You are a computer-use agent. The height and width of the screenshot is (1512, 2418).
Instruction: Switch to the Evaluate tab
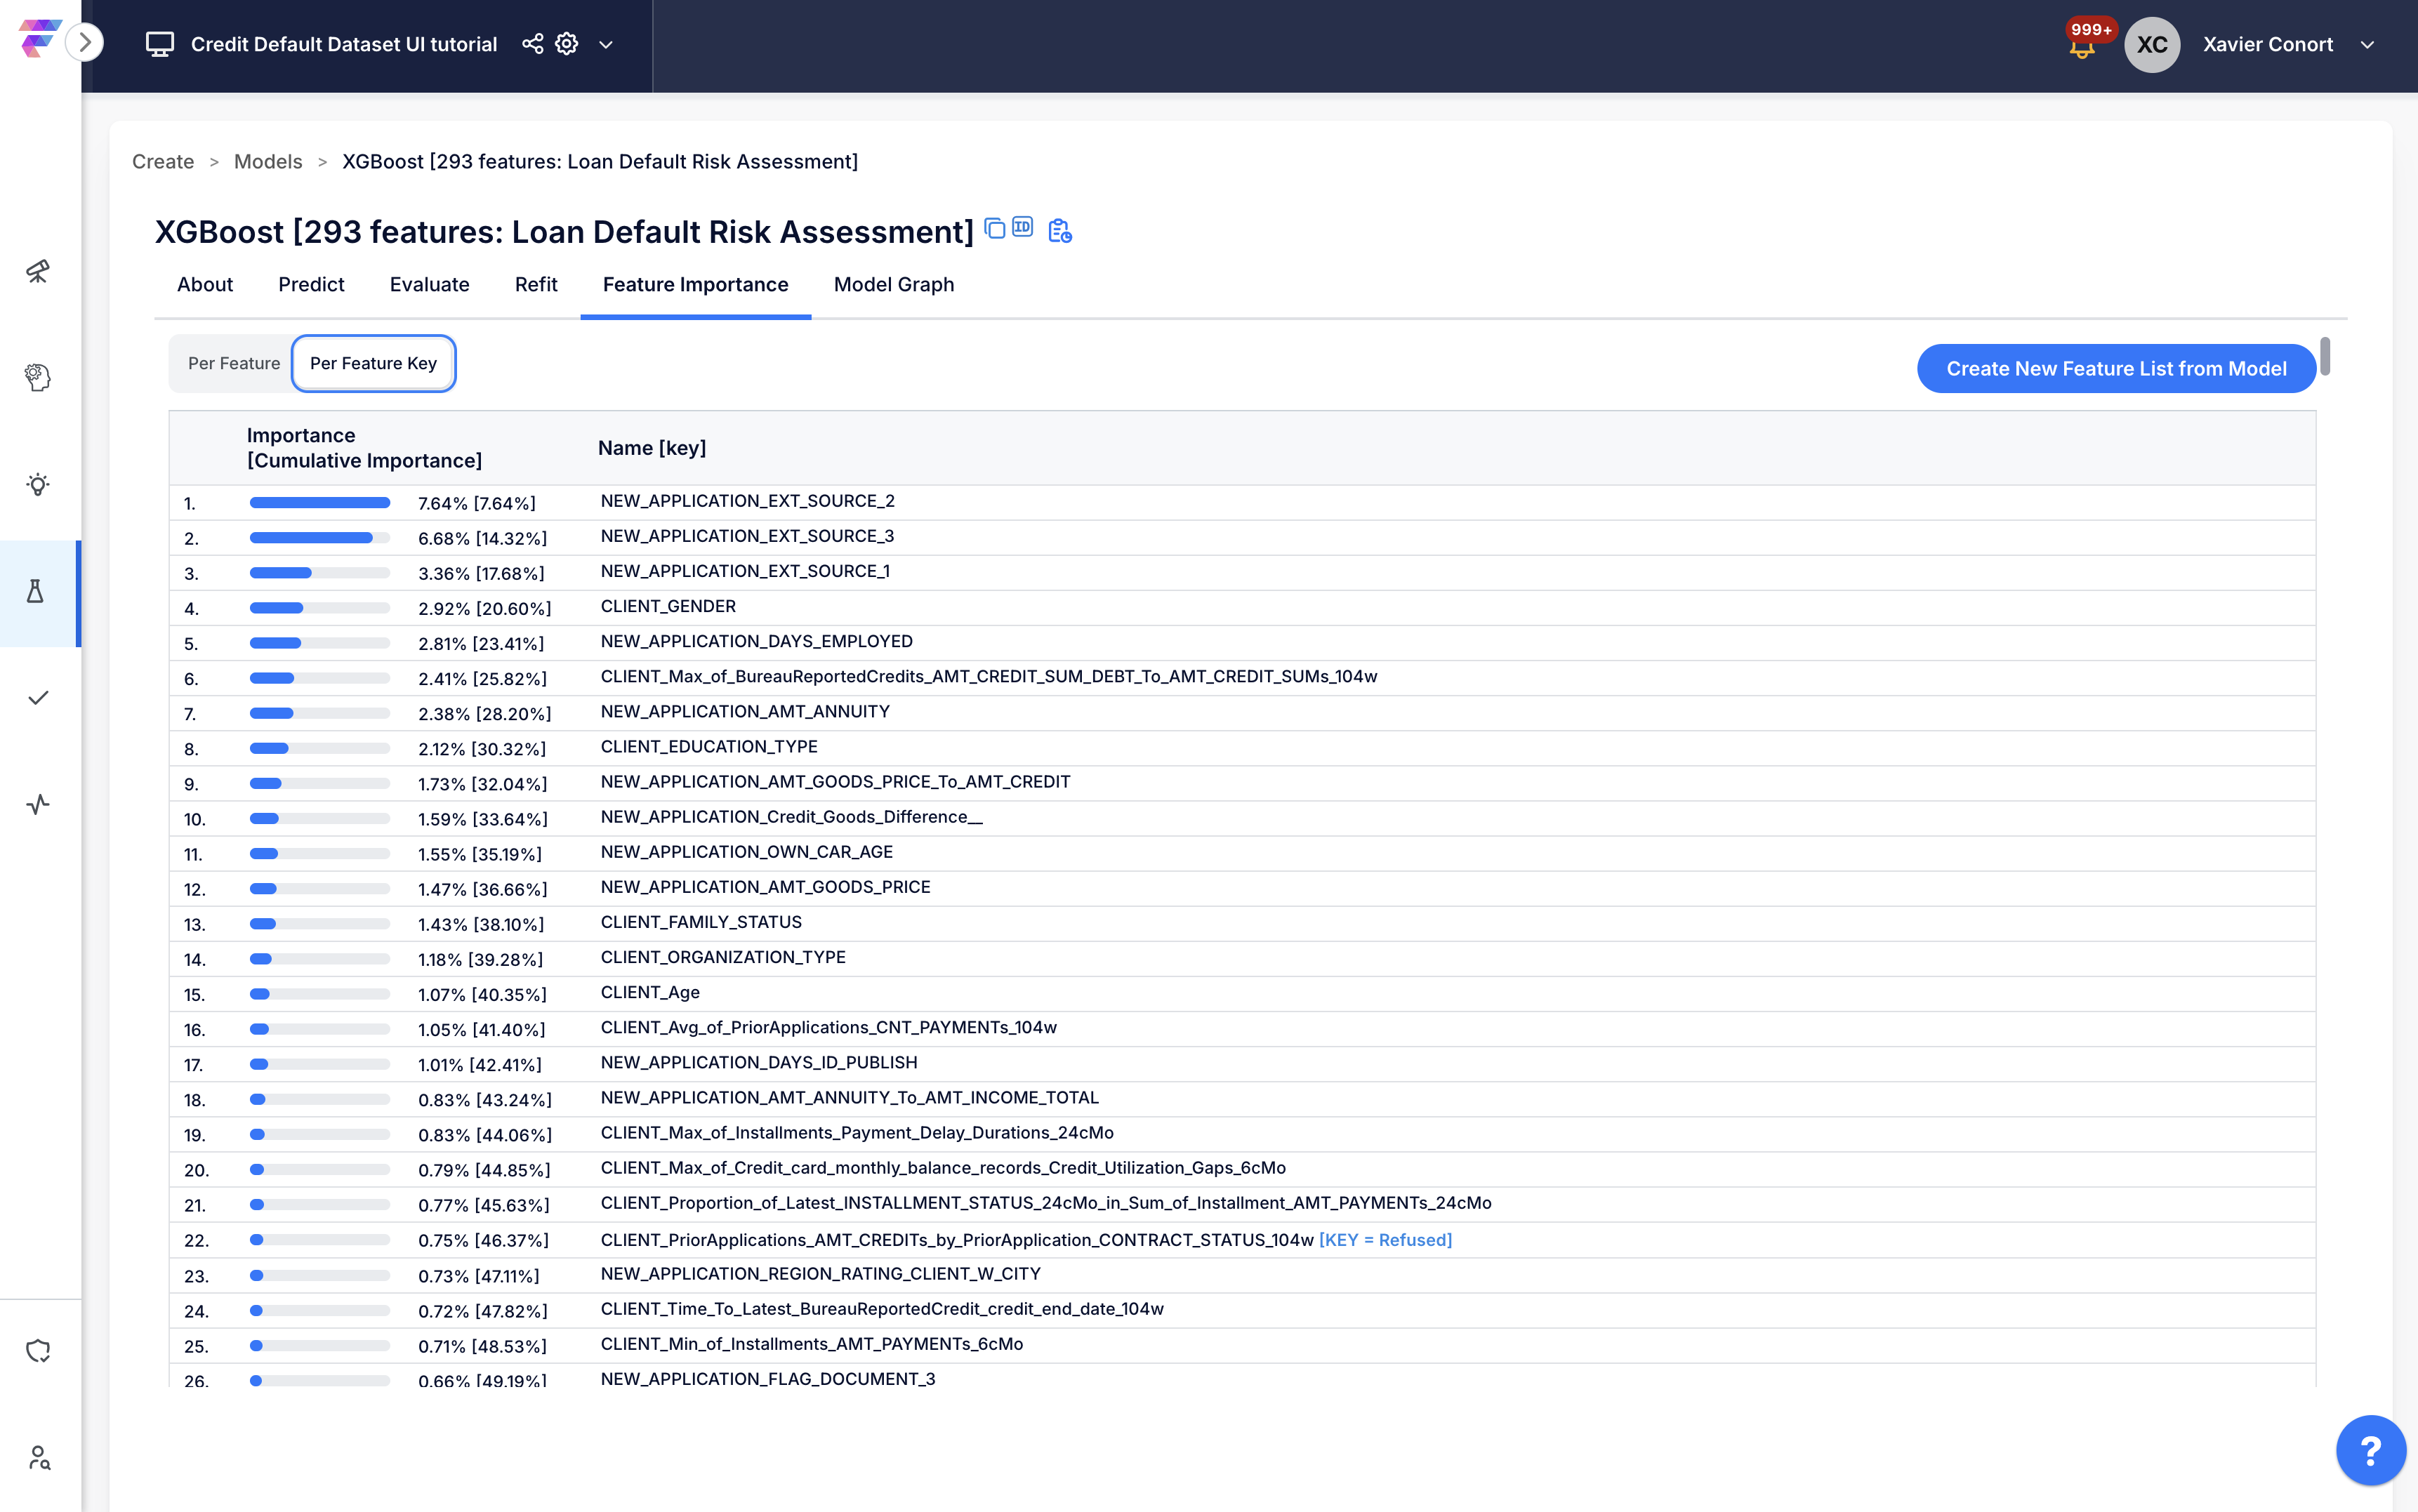point(429,284)
